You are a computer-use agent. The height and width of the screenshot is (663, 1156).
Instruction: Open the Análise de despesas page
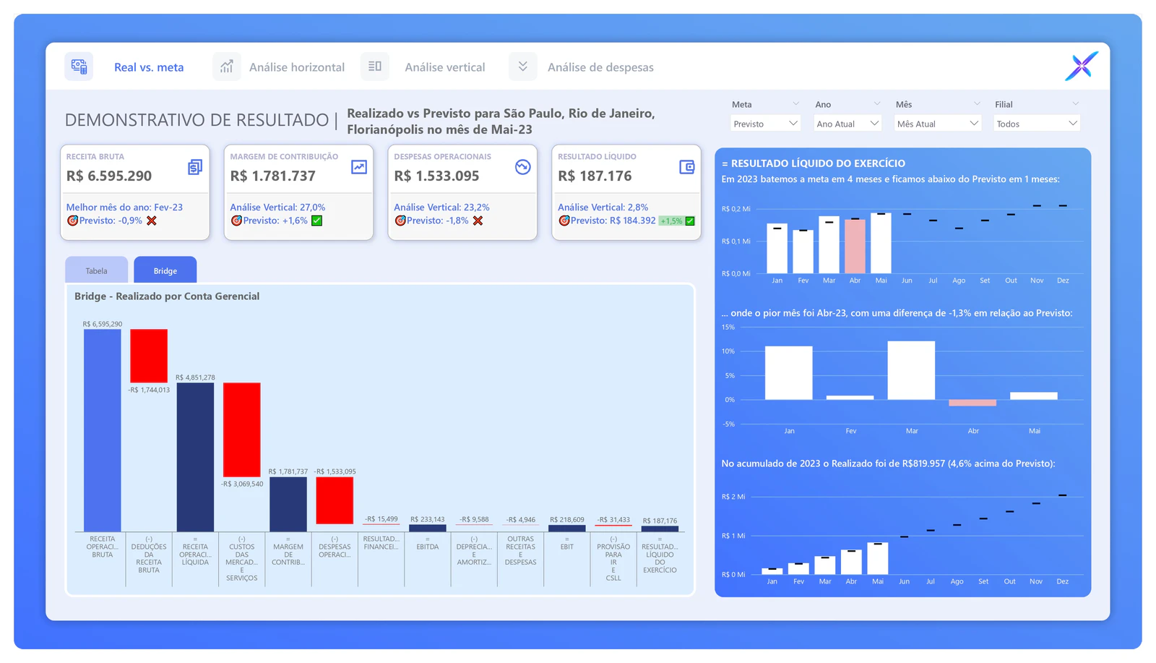pos(600,67)
